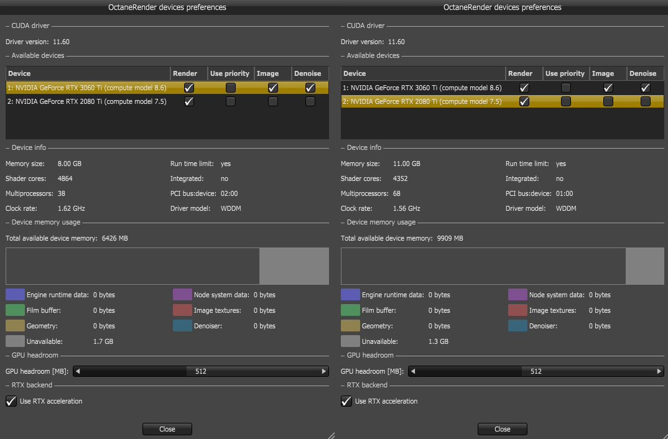
Task: Toggle Render for RTX 2080 Ti, right window
Action: 524,101
